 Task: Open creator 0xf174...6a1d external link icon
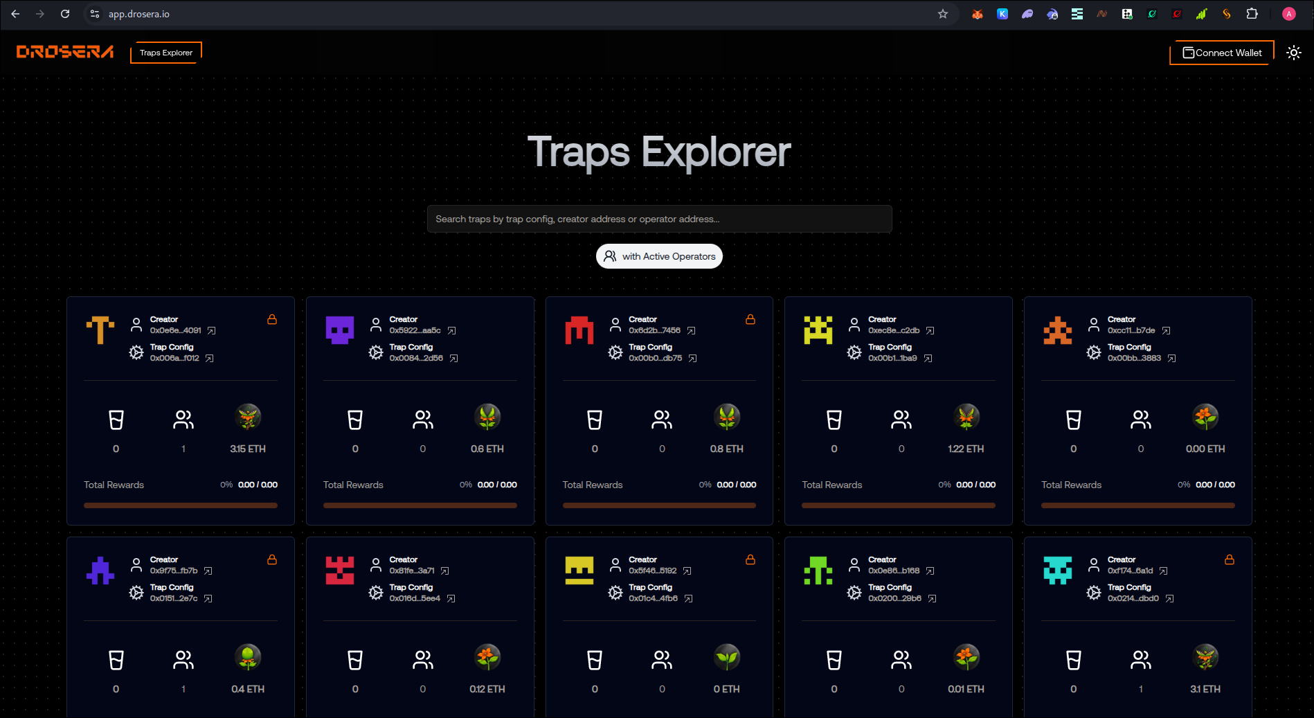click(x=1164, y=571)
